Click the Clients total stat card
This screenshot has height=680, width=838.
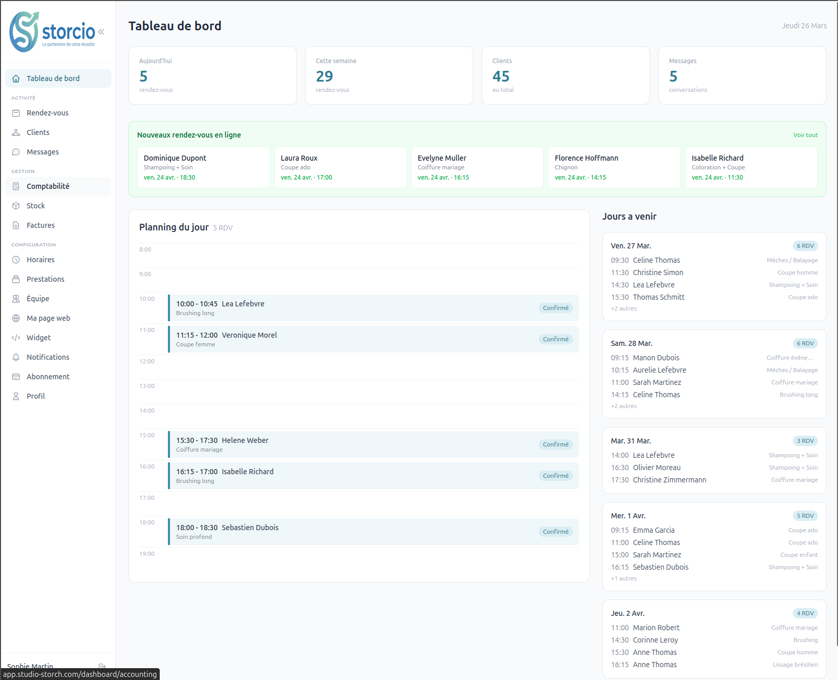coord(565,75)
